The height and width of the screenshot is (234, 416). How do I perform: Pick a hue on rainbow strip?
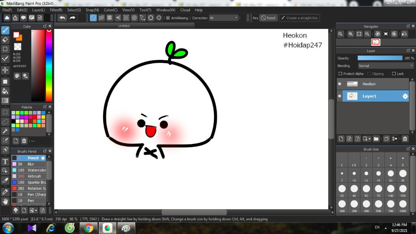(x=49, y=65)
